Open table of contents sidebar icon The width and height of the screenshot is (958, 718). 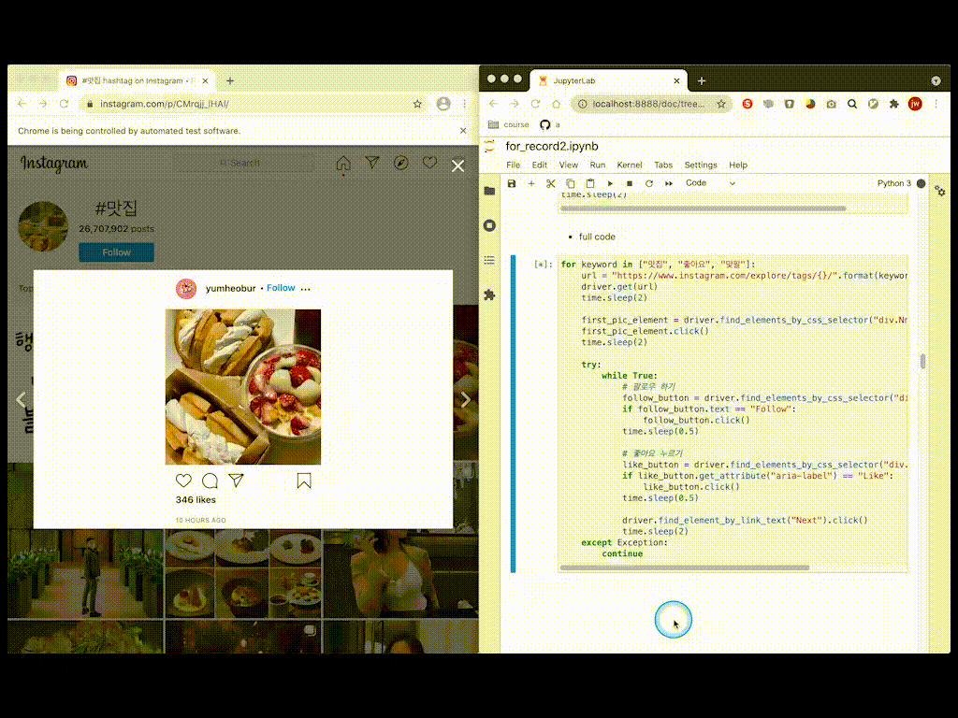pos(489,260)
